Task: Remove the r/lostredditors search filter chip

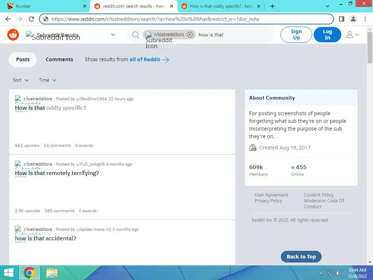Action: click(x=189, y=35)
